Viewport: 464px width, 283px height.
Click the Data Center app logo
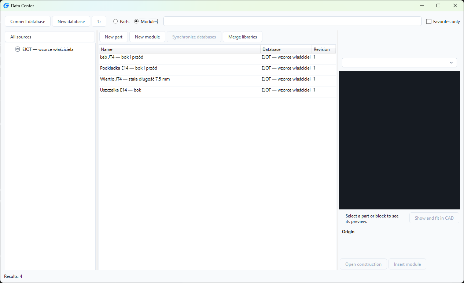point(6,5)
